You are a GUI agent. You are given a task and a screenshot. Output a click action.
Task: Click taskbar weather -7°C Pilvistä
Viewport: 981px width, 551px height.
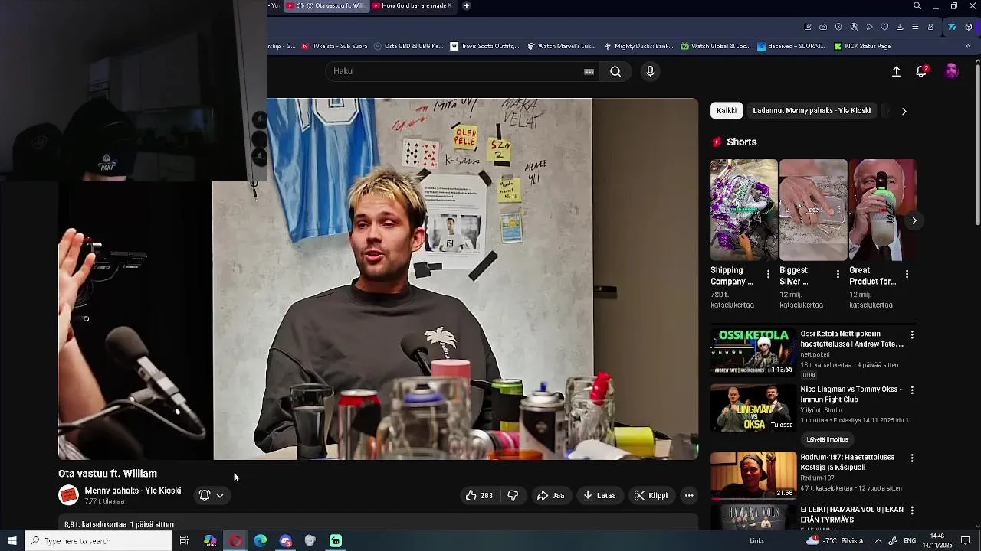click(835, 541)
